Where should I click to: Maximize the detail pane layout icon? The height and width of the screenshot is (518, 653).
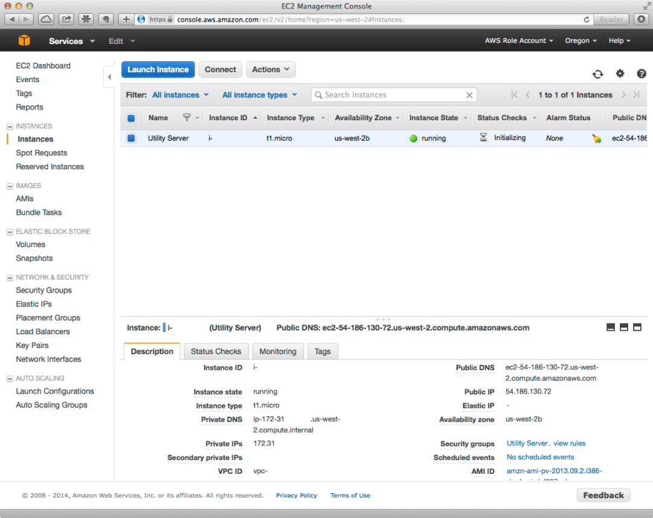point(637,327)
